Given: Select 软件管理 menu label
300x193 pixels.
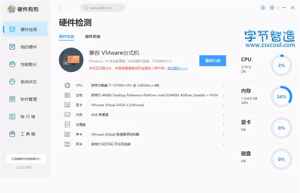Looking at the screenshot, I should pyautogui.click(x=28, y=99).
